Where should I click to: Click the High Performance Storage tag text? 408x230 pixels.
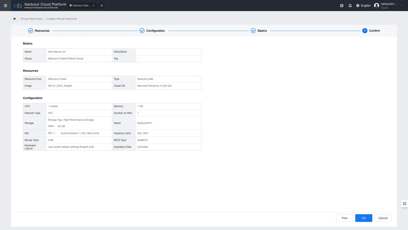click(x=79, y=120)
